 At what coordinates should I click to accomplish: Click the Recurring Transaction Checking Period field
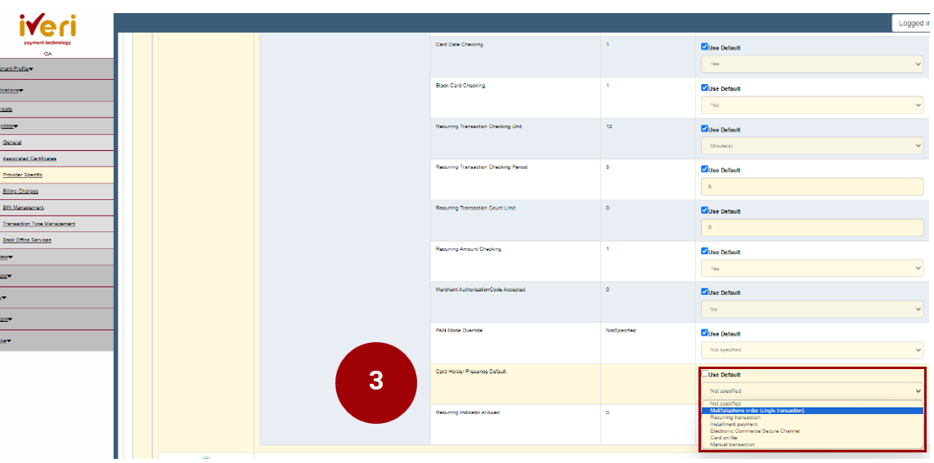click(x=812, y=187)
